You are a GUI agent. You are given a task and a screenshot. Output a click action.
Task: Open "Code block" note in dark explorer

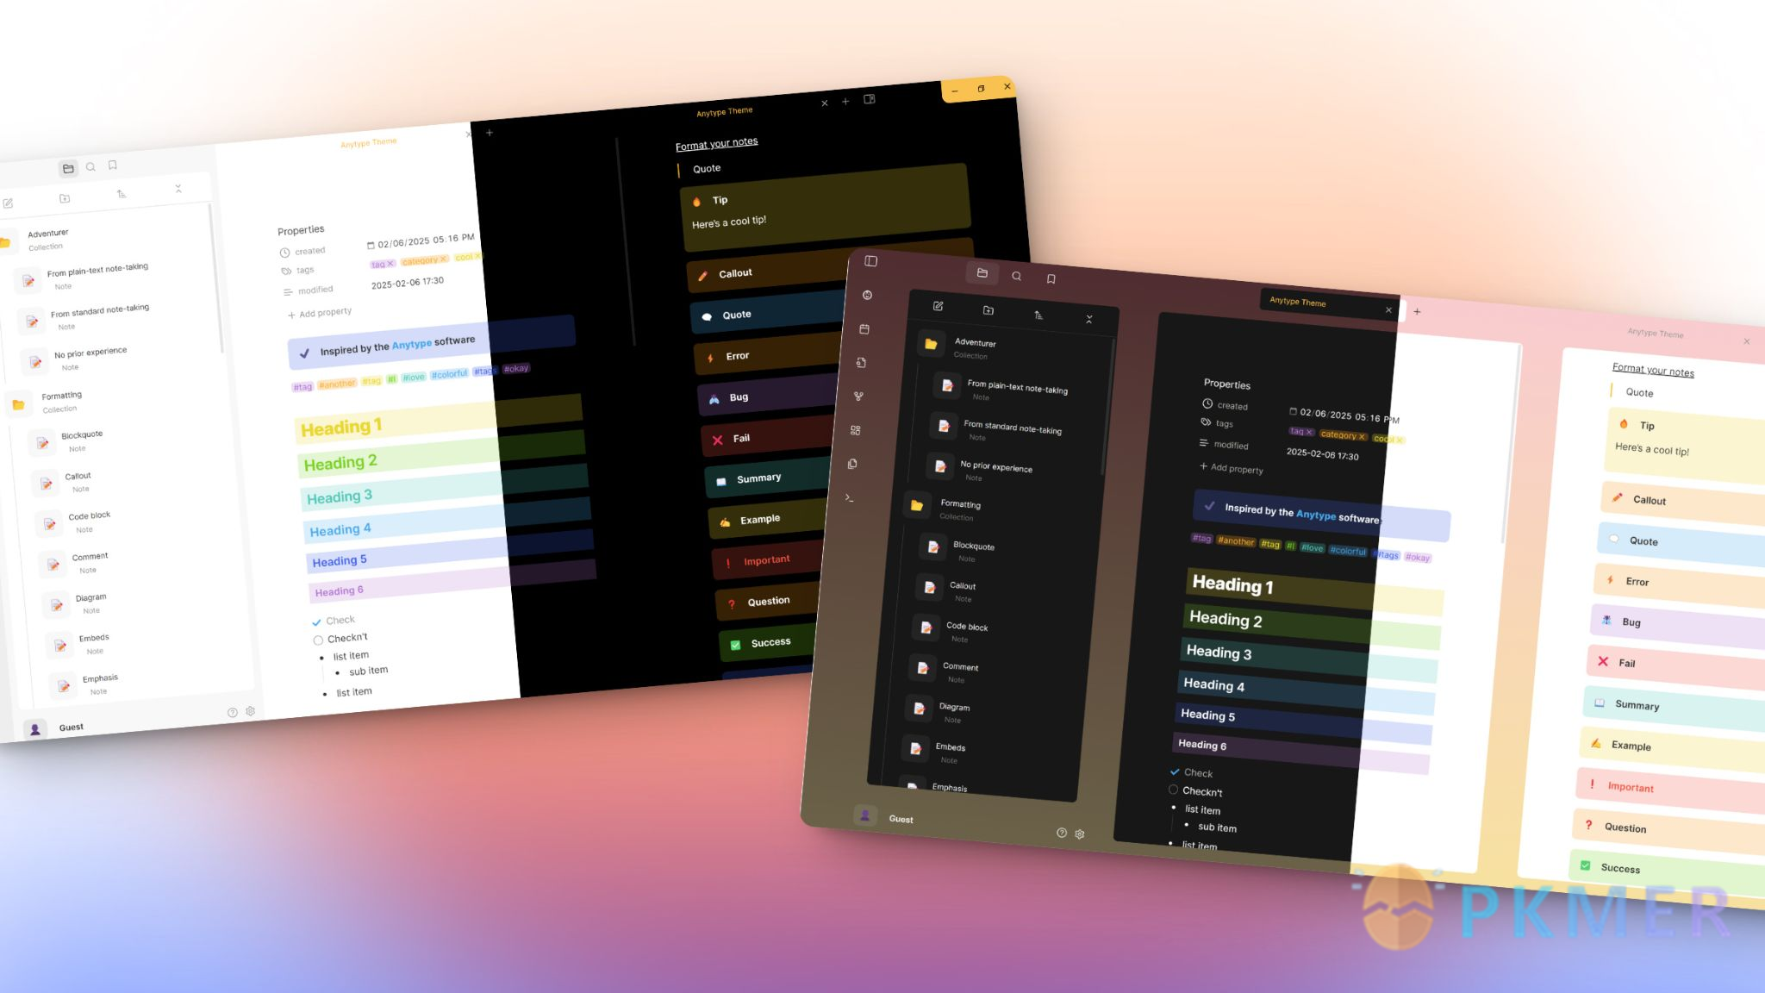click(967, 627)
